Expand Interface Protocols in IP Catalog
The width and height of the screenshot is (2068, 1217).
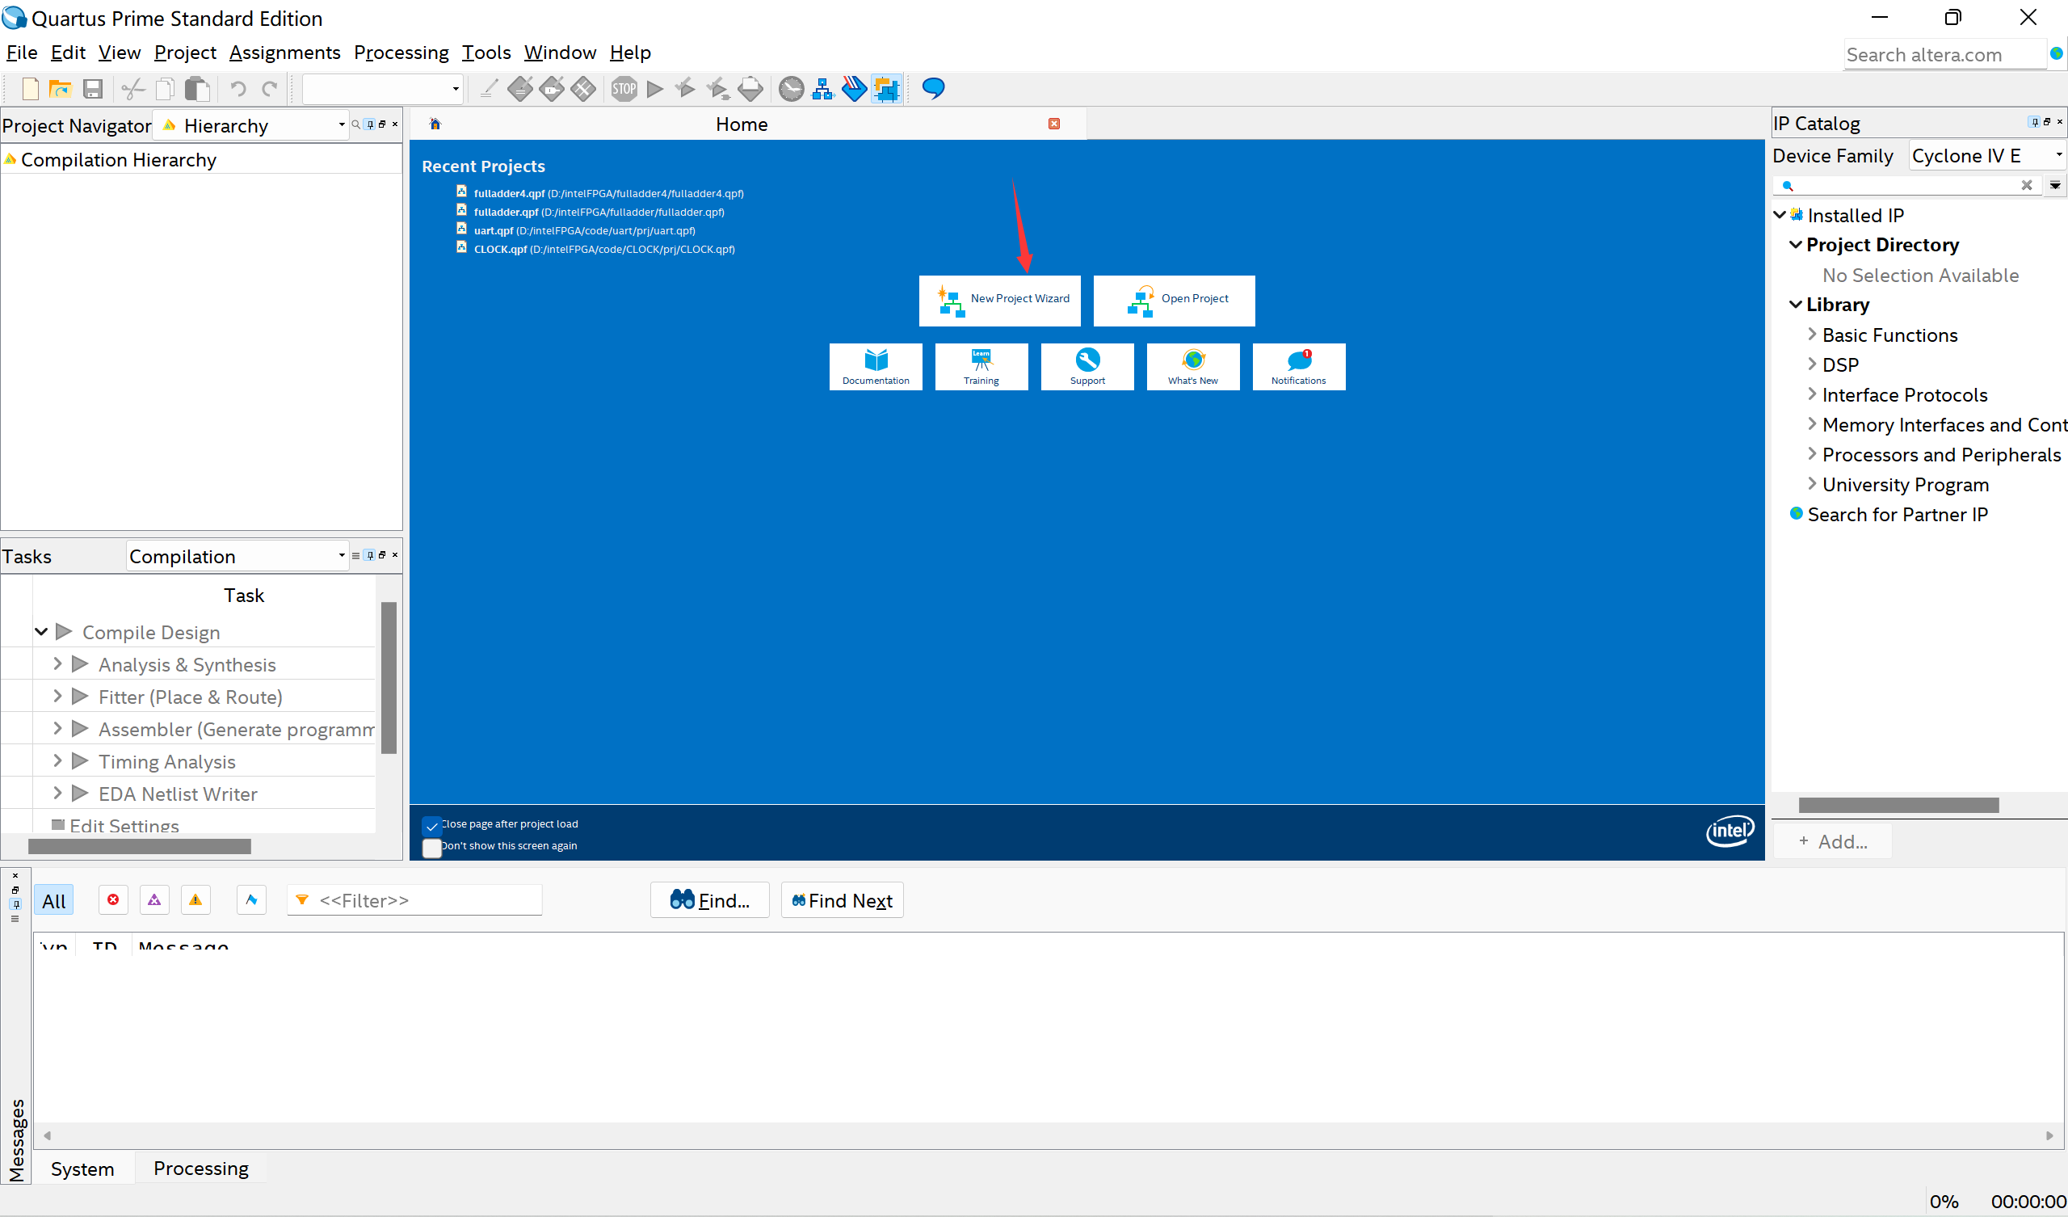[x=1812, y=394]
